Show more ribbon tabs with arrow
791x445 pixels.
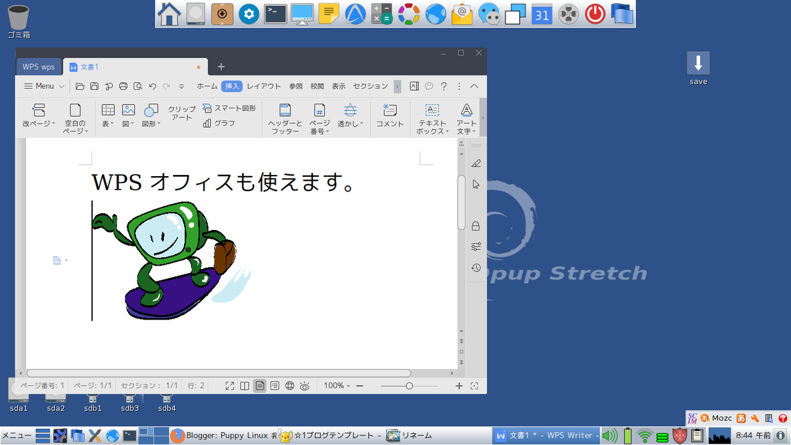pyautogui.click(x=397, y=87)
